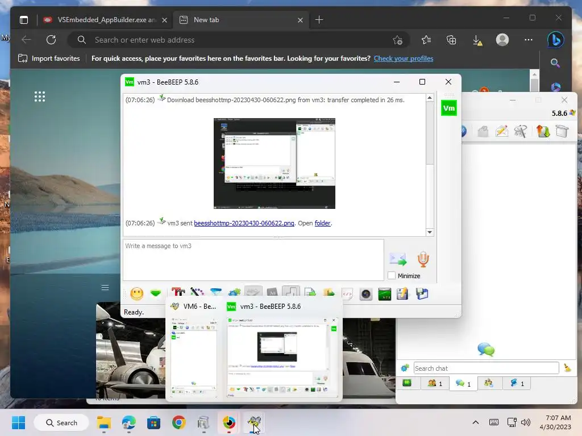Click the grayed folder icon in VM6 toolbar
This screenshot has width=582, height=436.
[483, 131]
